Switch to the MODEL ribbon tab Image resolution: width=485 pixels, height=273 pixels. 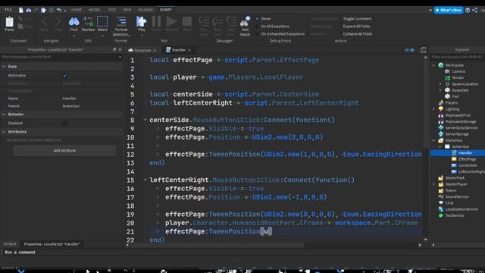(x=94, y=10)
